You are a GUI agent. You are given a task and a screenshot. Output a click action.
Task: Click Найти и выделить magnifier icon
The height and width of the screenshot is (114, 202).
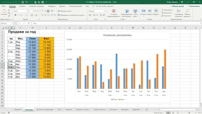(x=187, y=11)
